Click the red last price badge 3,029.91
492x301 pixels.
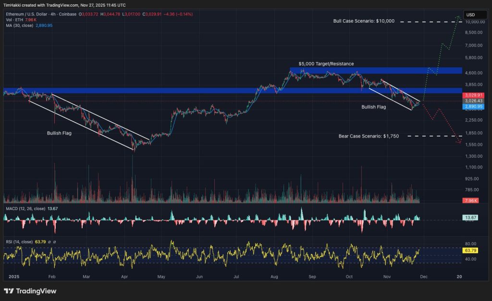[473, 95]
